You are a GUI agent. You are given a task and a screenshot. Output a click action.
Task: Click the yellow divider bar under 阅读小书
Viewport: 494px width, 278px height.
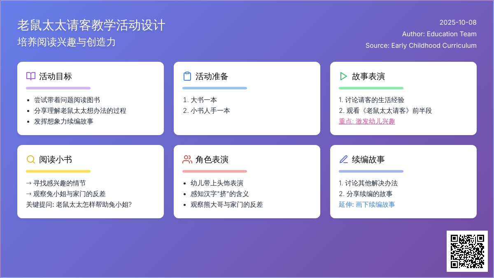[58, 171]
